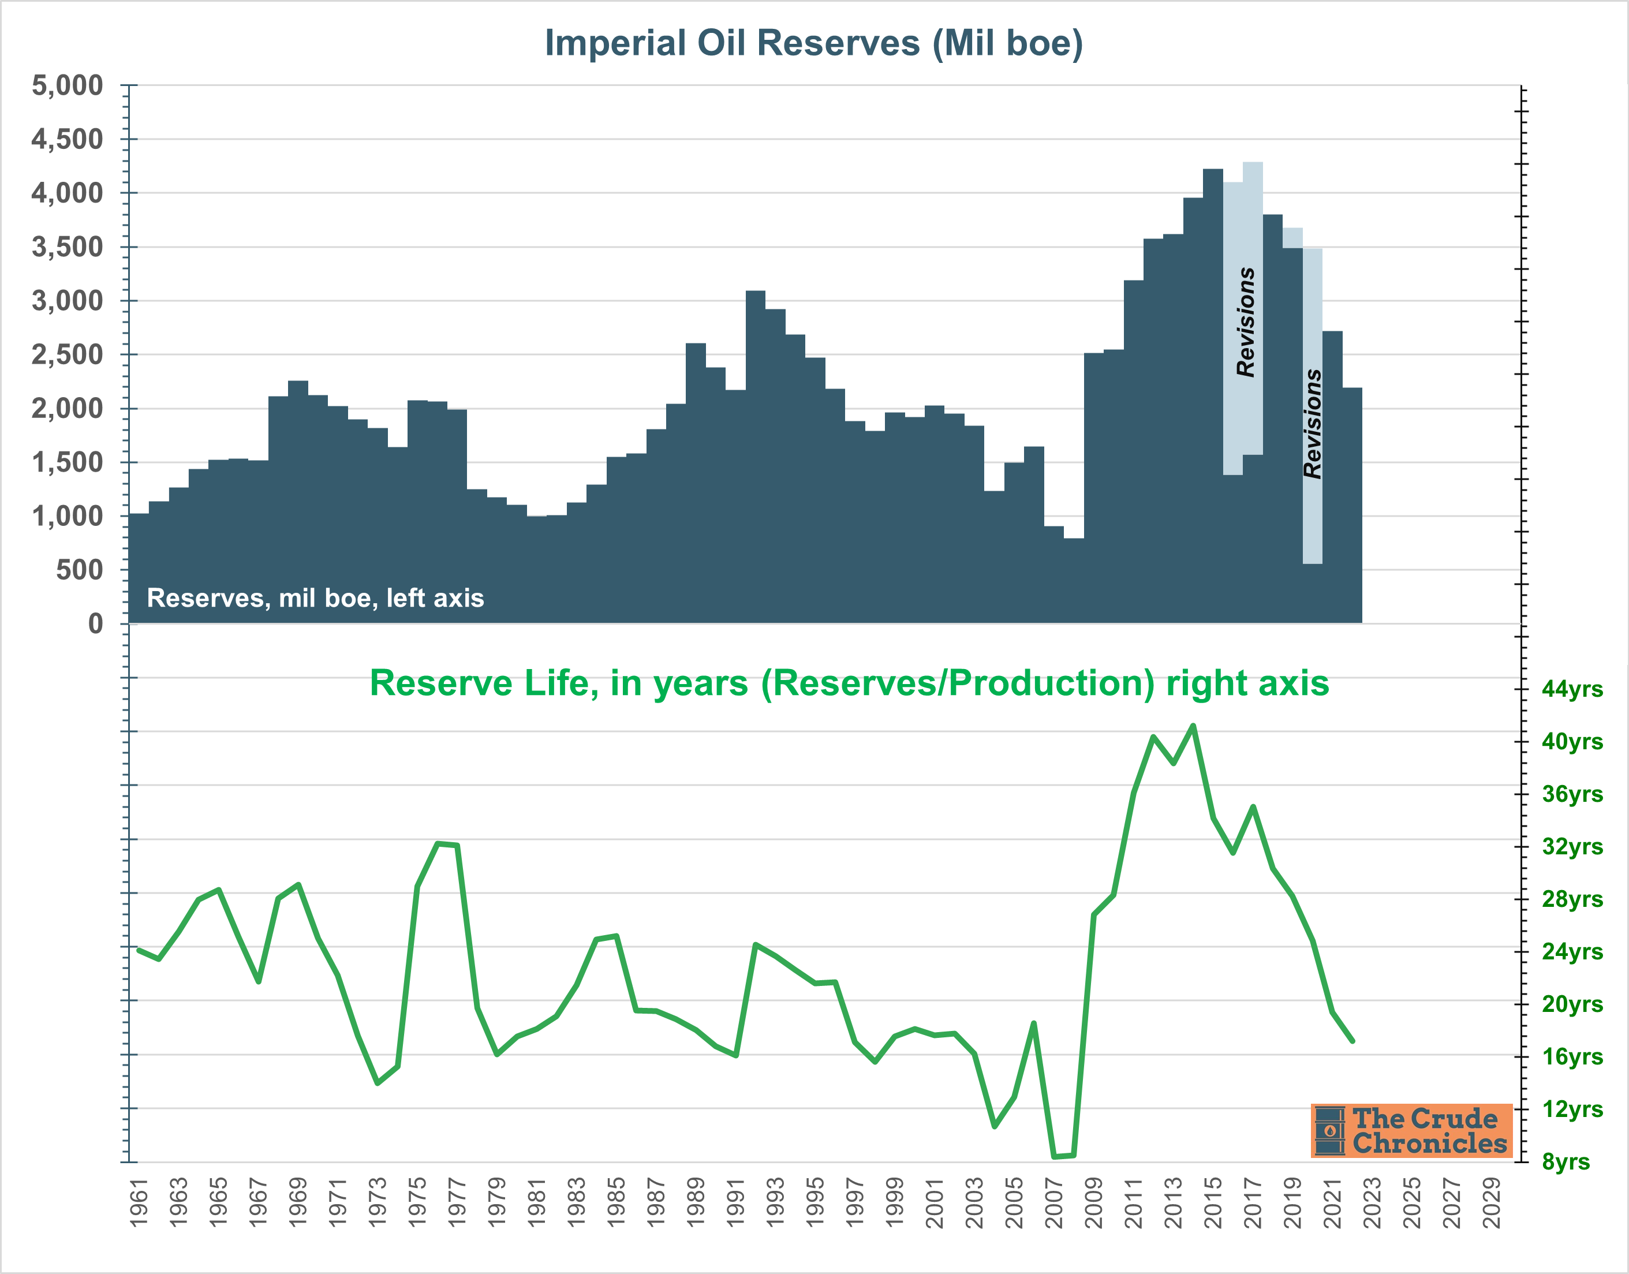
Task: Click the '1,500' left axis label
Action: pos(67,462)
